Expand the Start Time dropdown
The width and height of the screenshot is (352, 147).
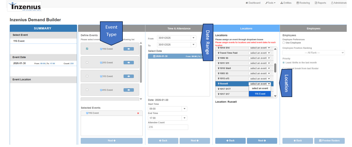(x=184, y=109)
